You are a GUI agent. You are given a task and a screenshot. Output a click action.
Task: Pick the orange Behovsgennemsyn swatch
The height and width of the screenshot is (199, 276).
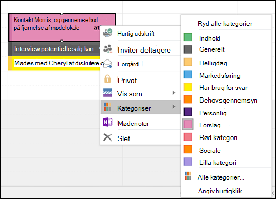click(x=188, y=100)
